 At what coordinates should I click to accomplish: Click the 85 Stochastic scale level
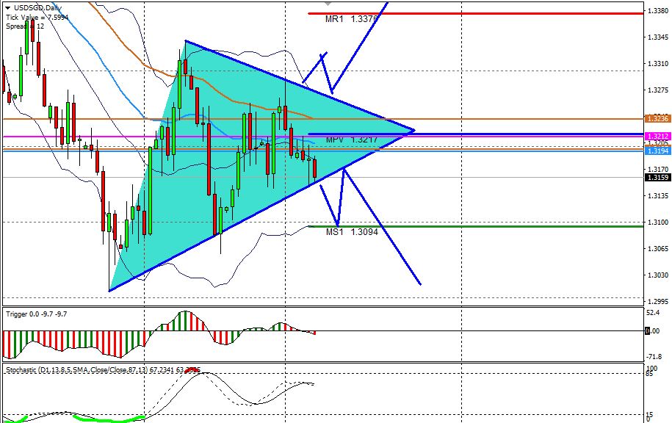(x=650, y=374)
